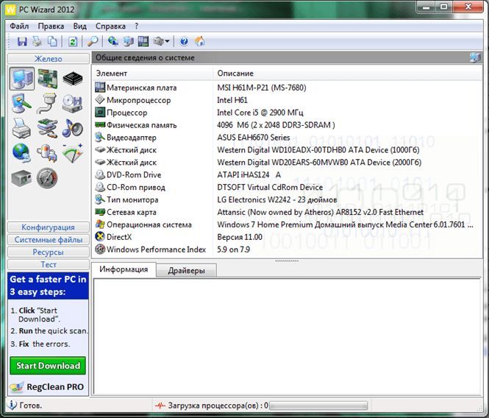Image resolution: width=489 pixels, height=418 pixels.
Task: Click the Print toolbar icon
Action: tap(38, 41)
